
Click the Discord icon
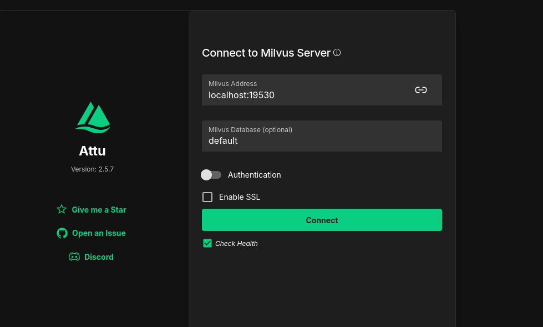(74, 256)
